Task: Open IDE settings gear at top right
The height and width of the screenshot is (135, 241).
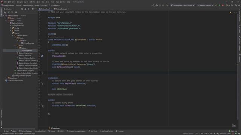Action: 239,5
